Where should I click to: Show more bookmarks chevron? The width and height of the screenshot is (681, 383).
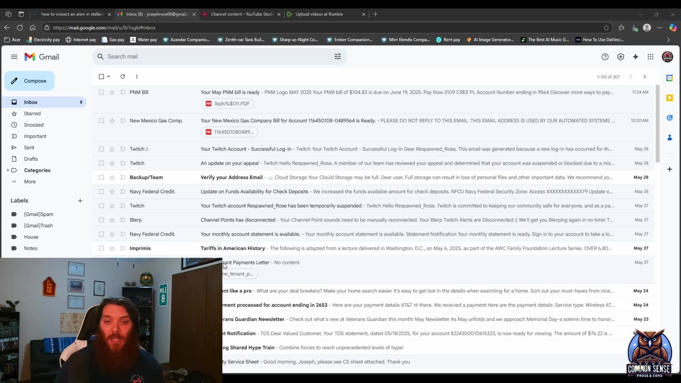(x=668, y=39)
